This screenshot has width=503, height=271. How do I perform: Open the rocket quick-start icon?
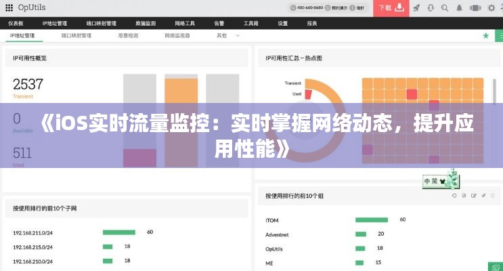(x=416, y=8)
